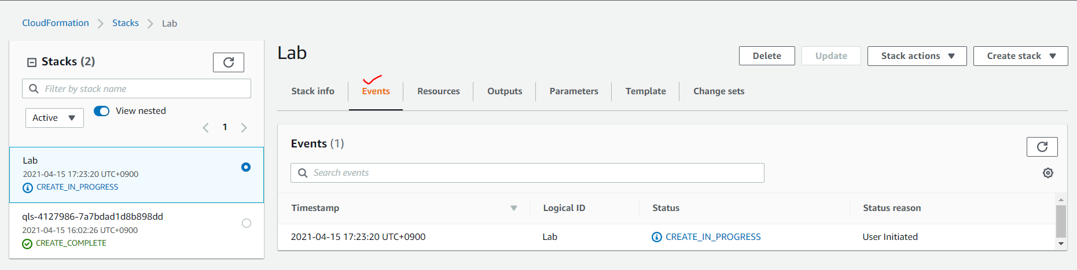The width and height of the screenshot is (1077, 270).
Task: Open the Active filter dropdown
Action: coord(54,118)
